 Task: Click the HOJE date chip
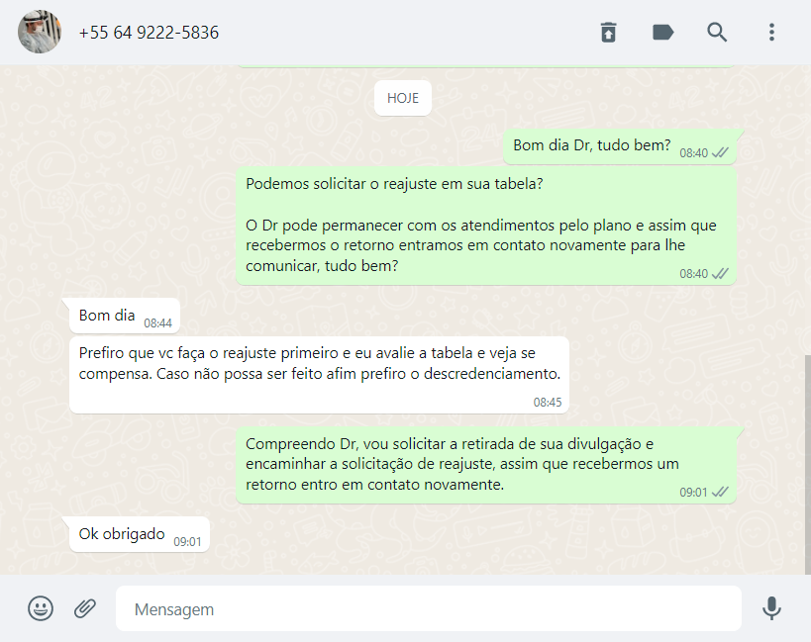(x=403, y=98)
